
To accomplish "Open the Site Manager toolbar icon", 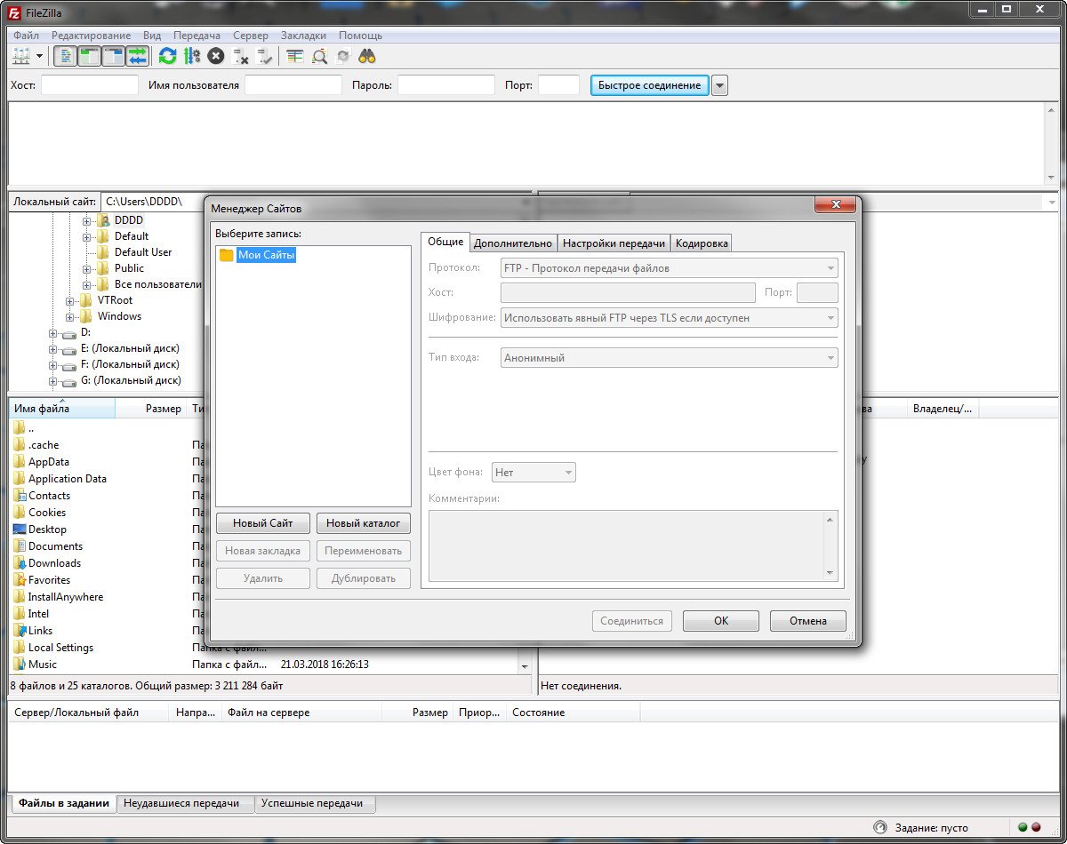I will coord(20,56).
